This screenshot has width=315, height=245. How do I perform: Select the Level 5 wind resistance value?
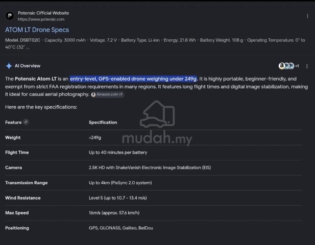click(118, 198)
